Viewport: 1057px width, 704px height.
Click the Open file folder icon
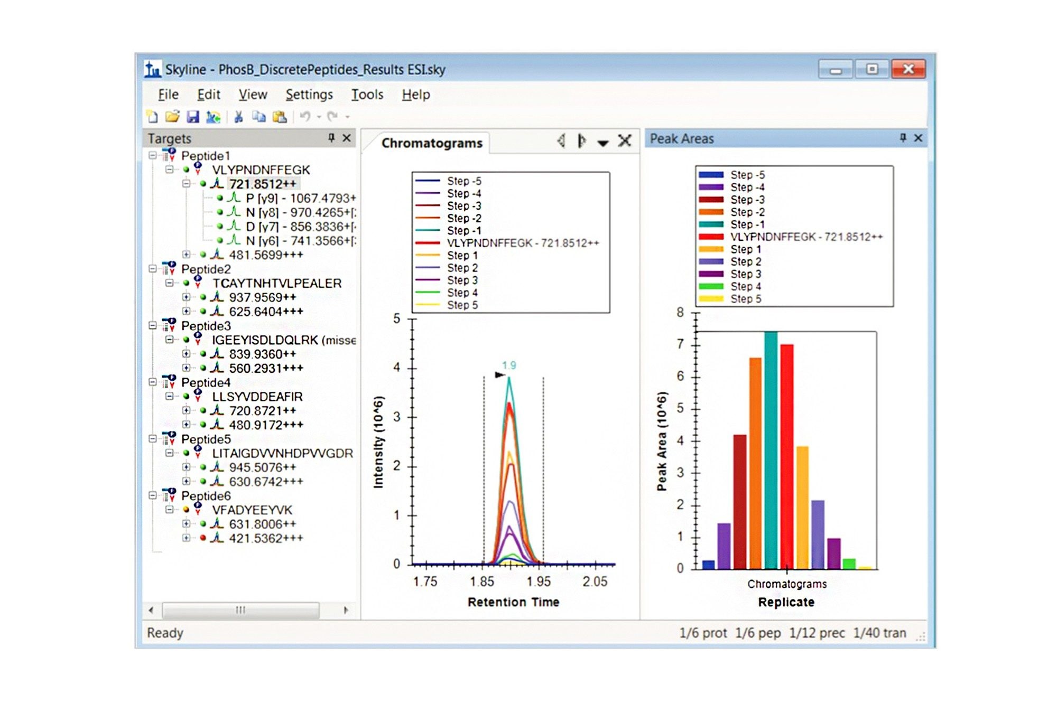[172, 117]
